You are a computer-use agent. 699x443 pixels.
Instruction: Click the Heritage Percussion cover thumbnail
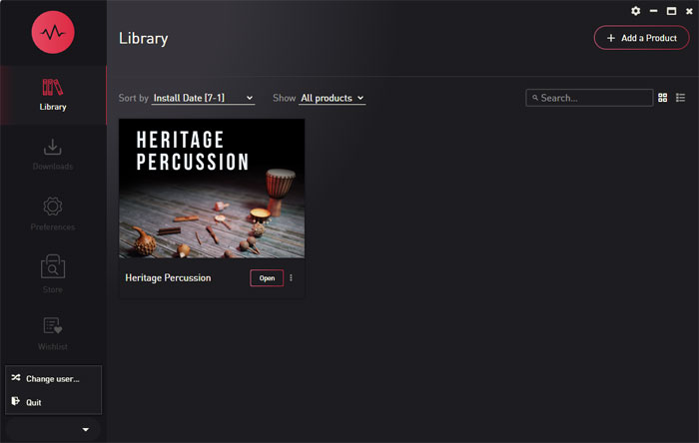(212, 189)
